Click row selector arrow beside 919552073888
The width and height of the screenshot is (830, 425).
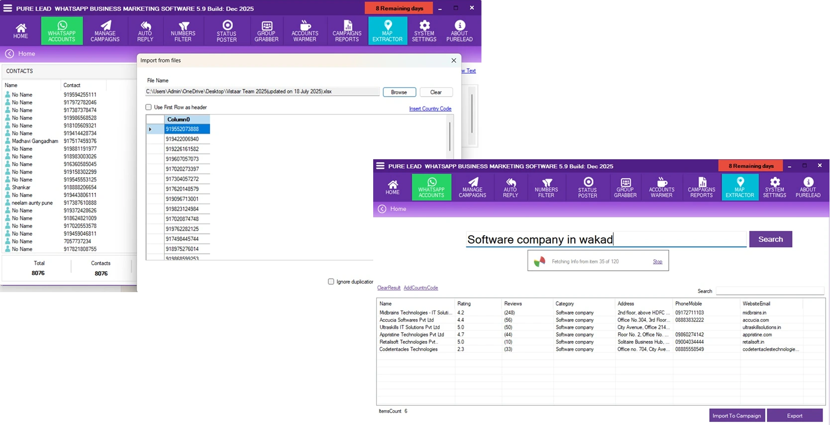(x=150, y=129)
